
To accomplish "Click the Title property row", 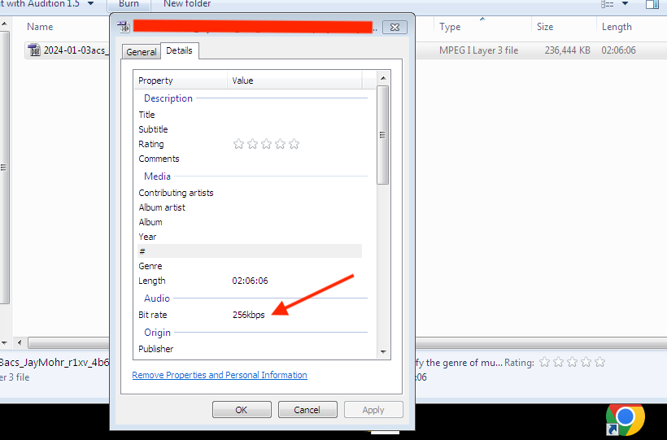I will tap(250, 115).
